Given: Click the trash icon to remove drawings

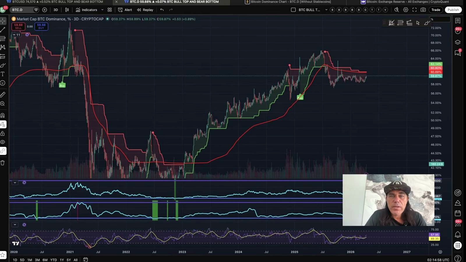Looking at the screenshot, I should pyautogui.click(x=3, y=163).
